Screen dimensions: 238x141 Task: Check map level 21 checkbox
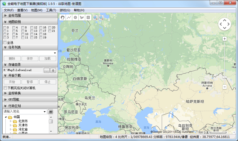click(x=50, y=31)
